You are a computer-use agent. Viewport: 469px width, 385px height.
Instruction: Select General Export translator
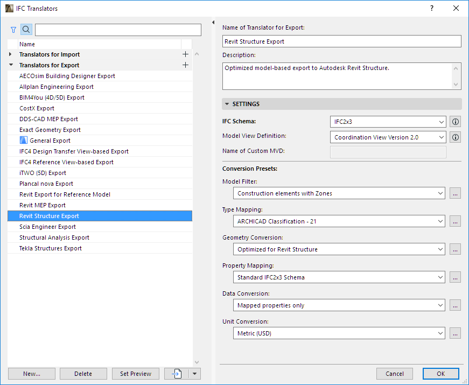tap(50, 141)
